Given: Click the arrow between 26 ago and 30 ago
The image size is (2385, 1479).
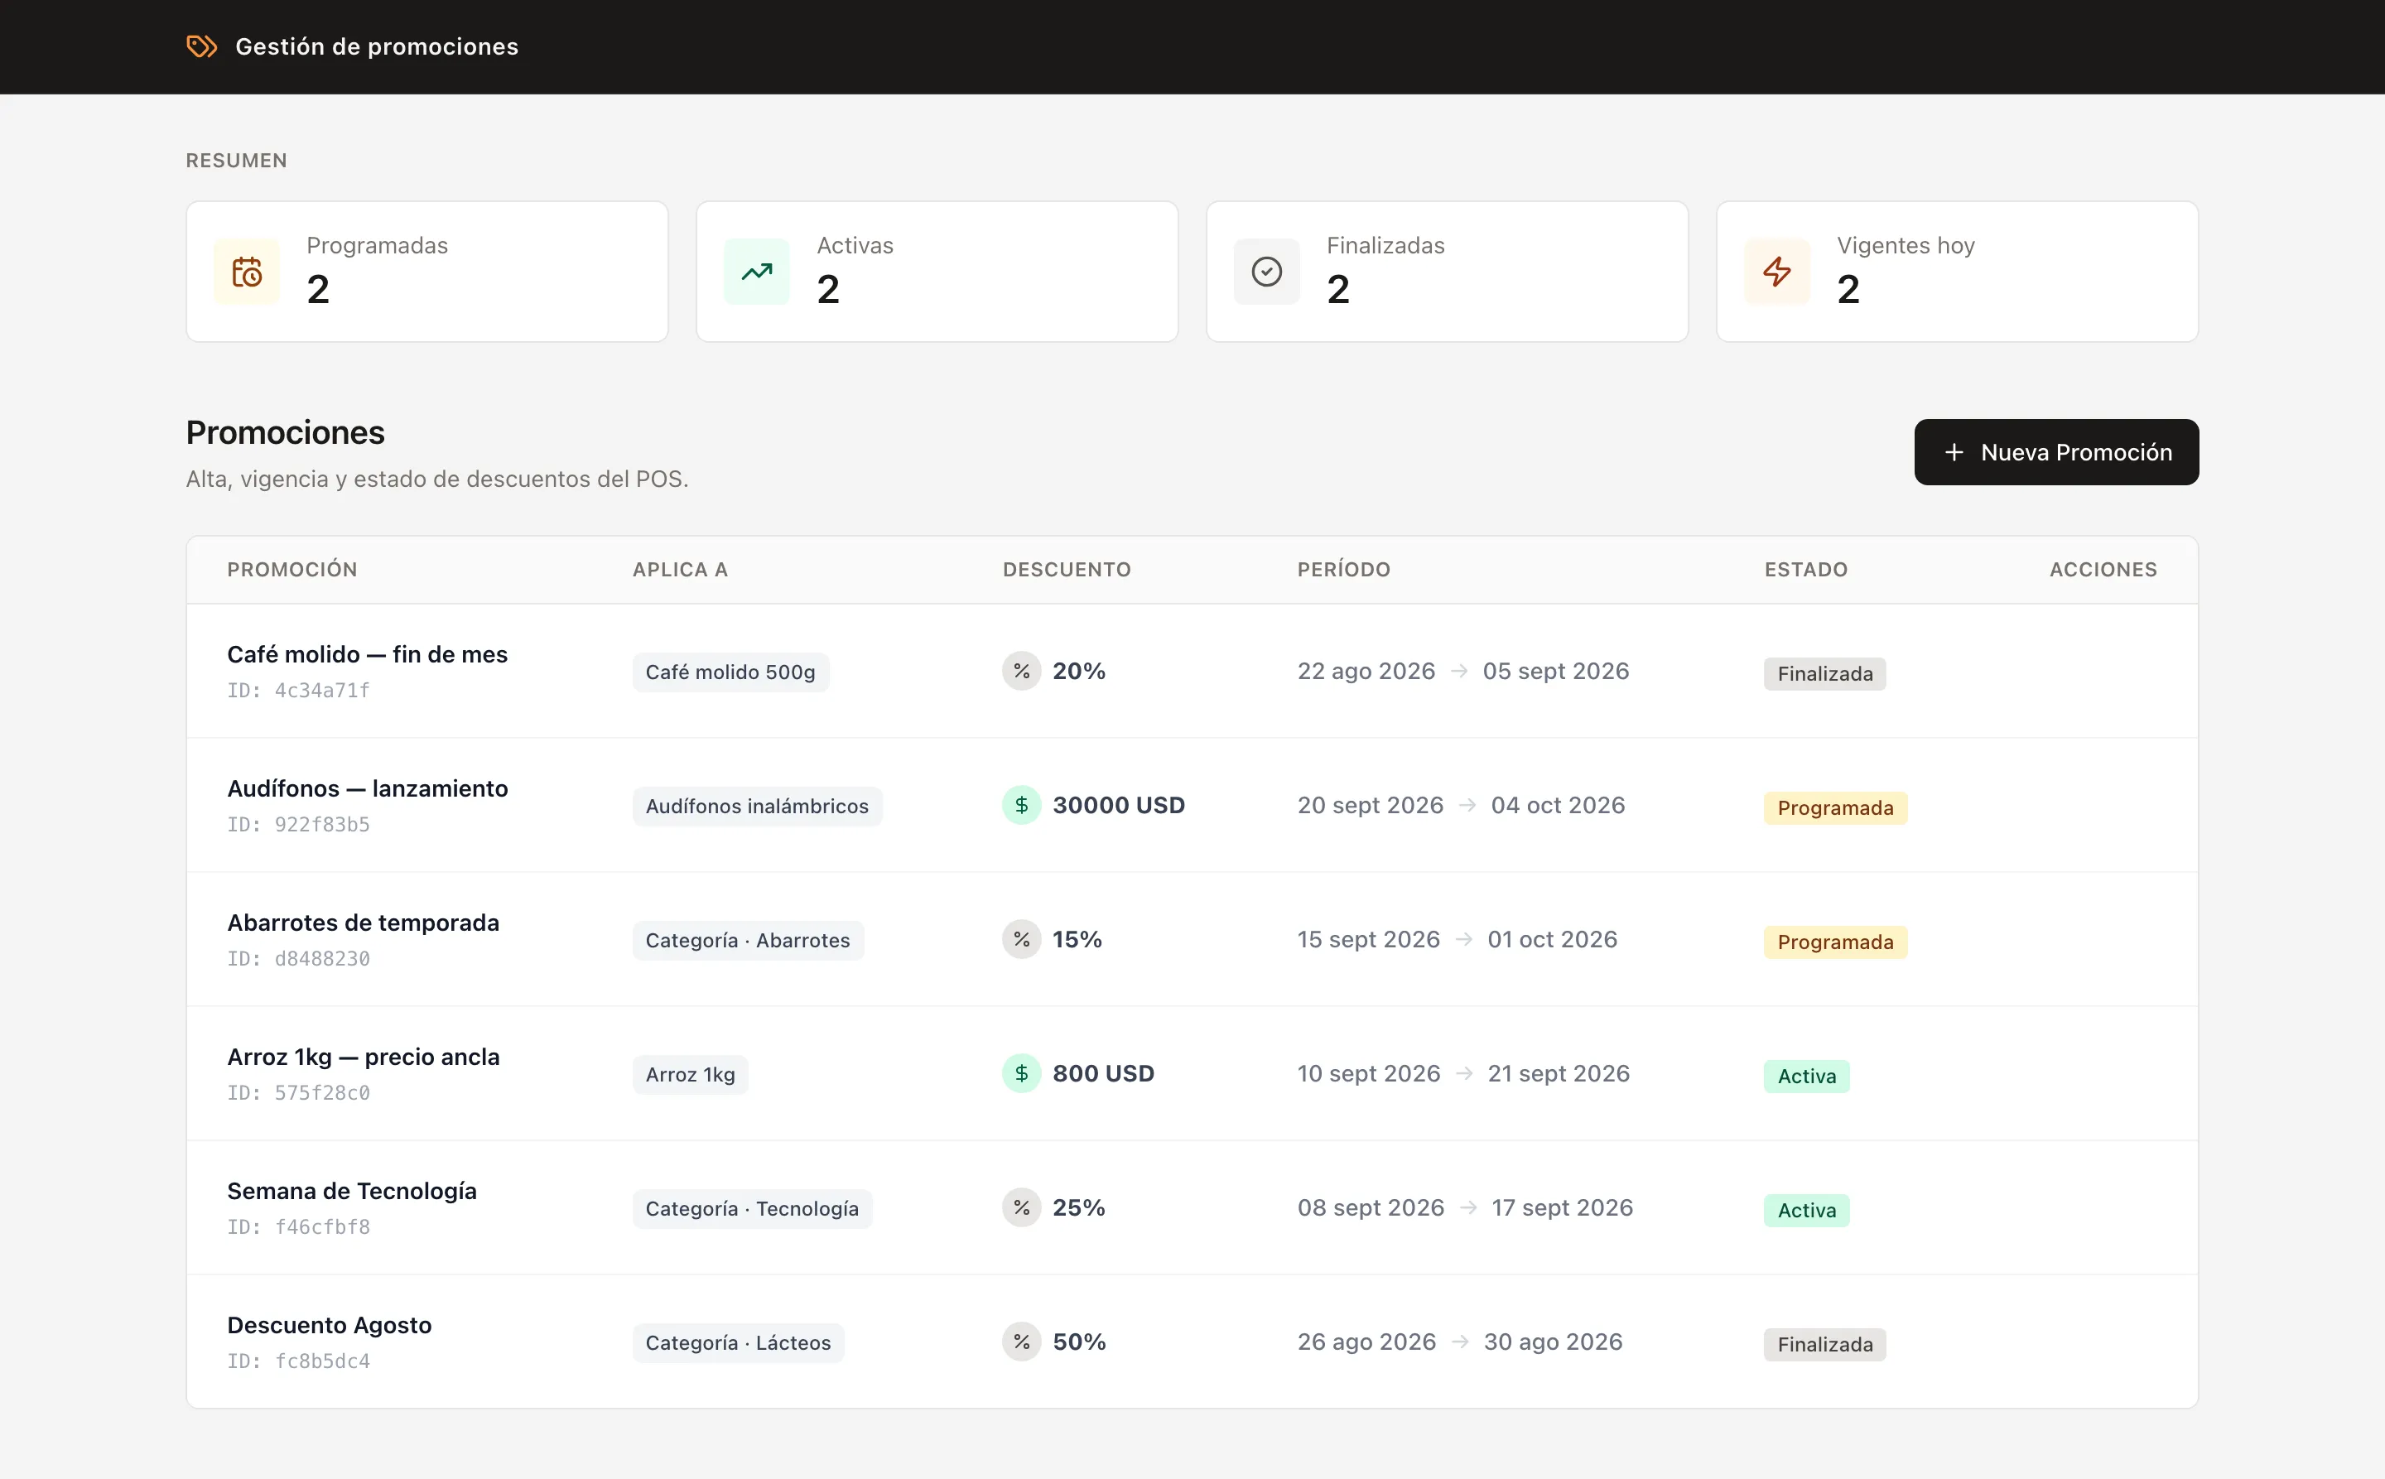Looking at the screenshot, I should coord(1461,1341).
